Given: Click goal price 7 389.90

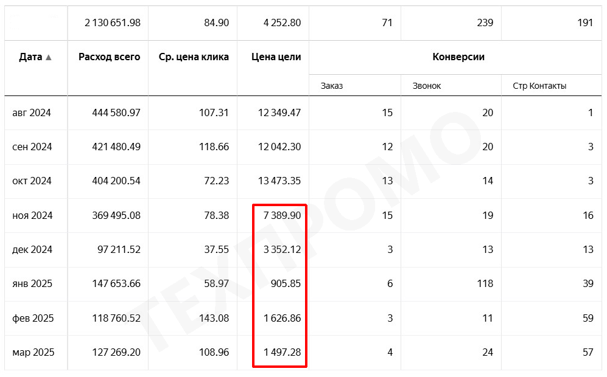Looking at the screenshot, I should click(282, 215).
